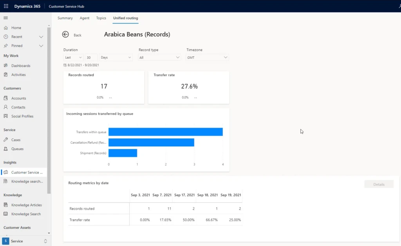Collapse the sidebar with hamburger icon

[x=5, y=18]
